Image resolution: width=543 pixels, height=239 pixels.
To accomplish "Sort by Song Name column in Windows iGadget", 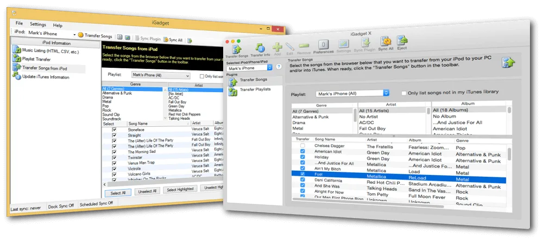I will click(138, 124).
